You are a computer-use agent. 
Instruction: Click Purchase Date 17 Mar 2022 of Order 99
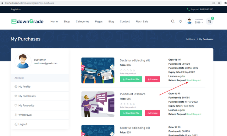click(183, 102)
